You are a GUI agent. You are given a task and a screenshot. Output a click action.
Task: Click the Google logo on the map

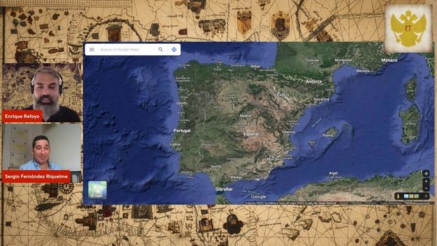point(258,197)
